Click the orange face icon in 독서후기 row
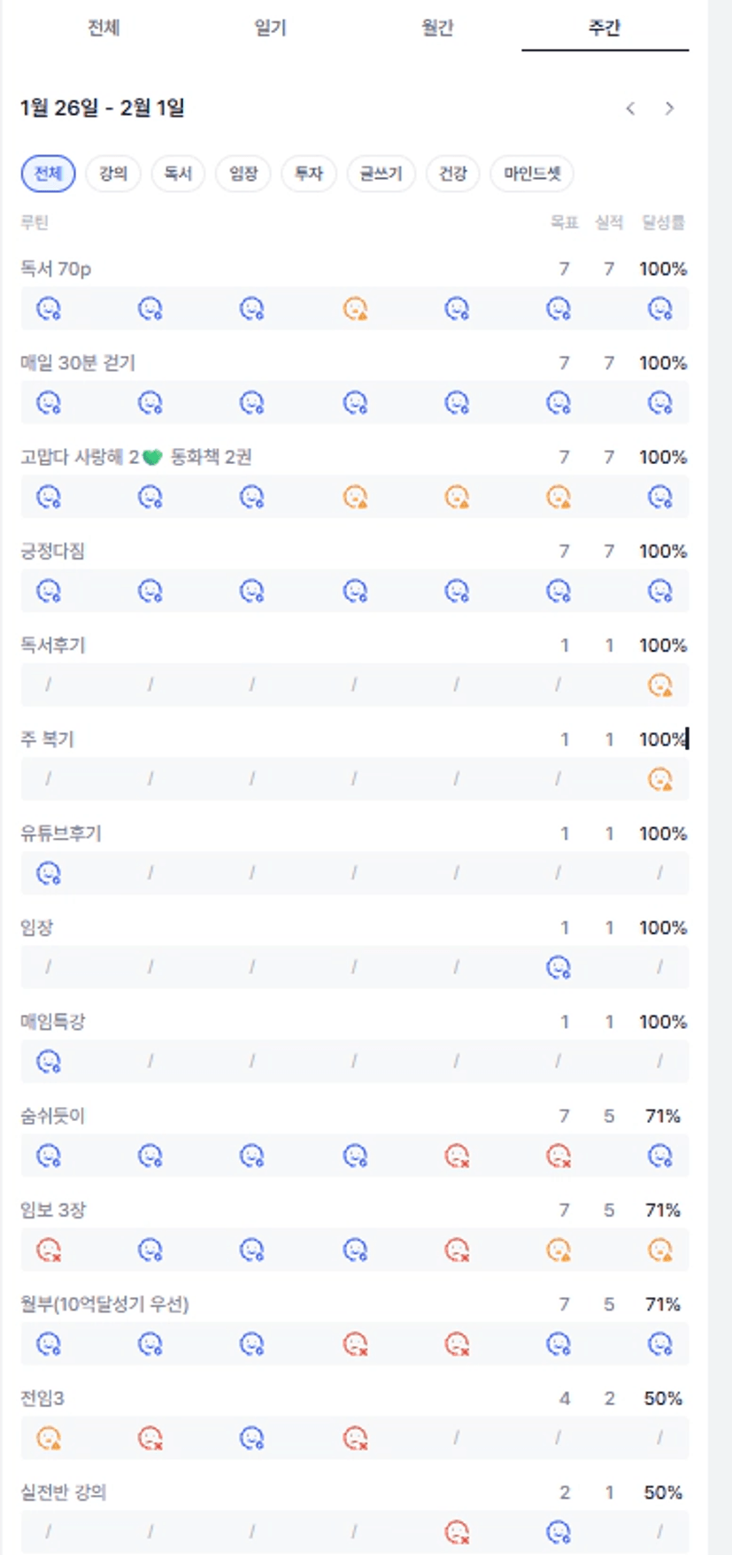Image resolution: width=732 pixels, height=1555 pixels. pos(660,685)
